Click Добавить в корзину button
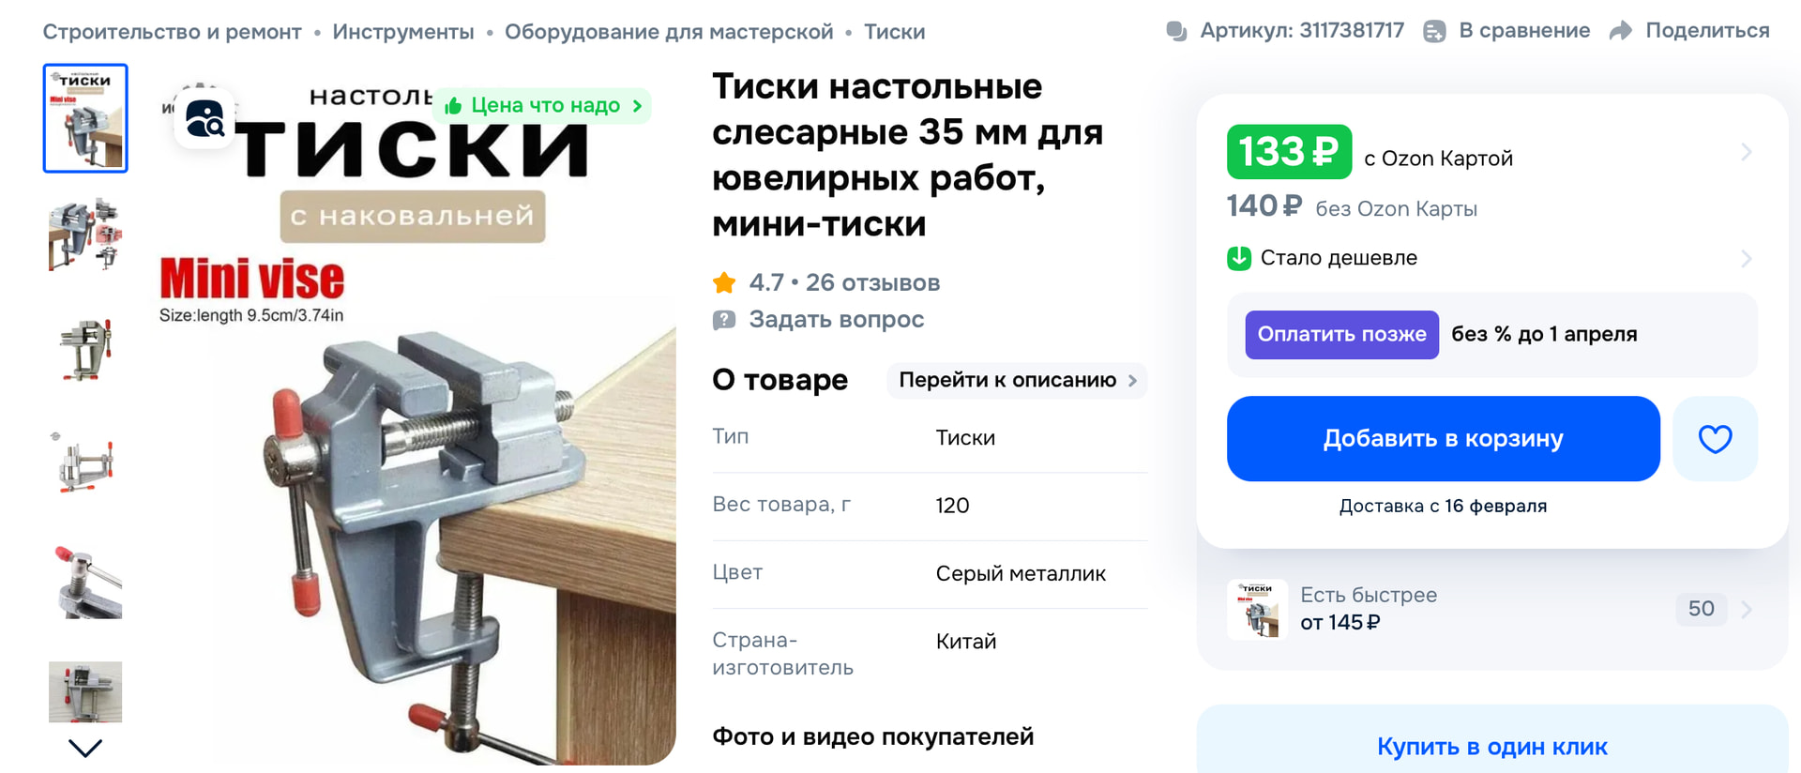This screenshot has height=773, width=1801. tap(1443, 439)
